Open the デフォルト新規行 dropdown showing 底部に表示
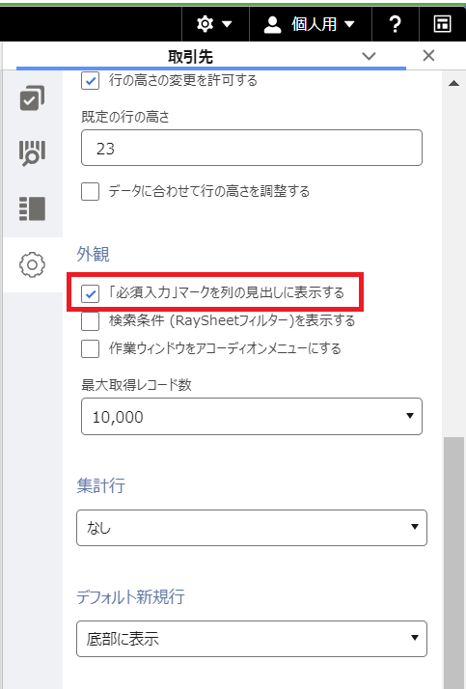Viewport: 466px width, 689px height. 252,639
